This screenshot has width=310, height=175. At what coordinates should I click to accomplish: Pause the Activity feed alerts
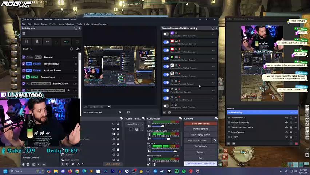(27, 42)
